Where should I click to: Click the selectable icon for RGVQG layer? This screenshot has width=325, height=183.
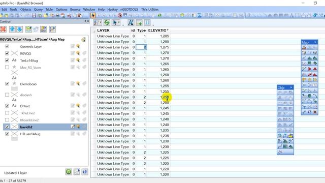78,53
